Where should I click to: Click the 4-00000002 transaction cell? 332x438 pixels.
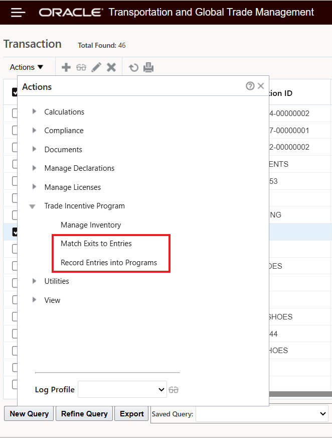[x=289, y=113]
